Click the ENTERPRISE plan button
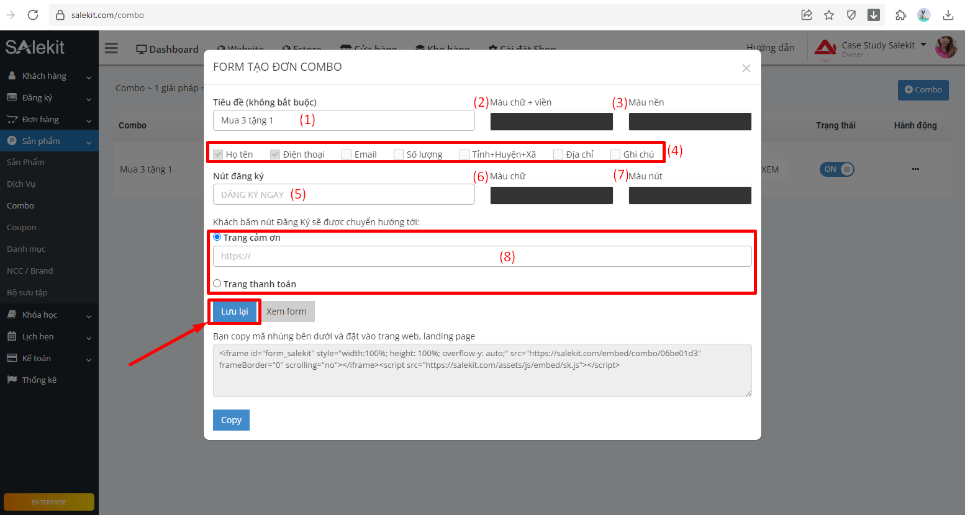This screenshot has width=965, height=515. tap(49, 502)
